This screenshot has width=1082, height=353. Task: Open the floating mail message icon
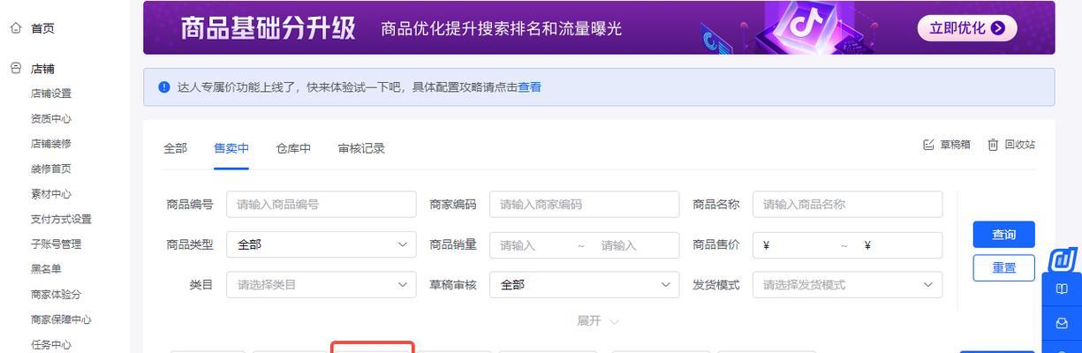click(1062, 324)
